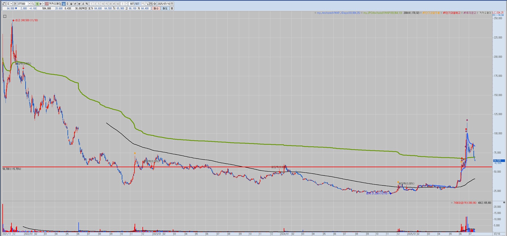Select the 월 monthly chart period
The image size is (507, 236).
click(x=71, y=4)
